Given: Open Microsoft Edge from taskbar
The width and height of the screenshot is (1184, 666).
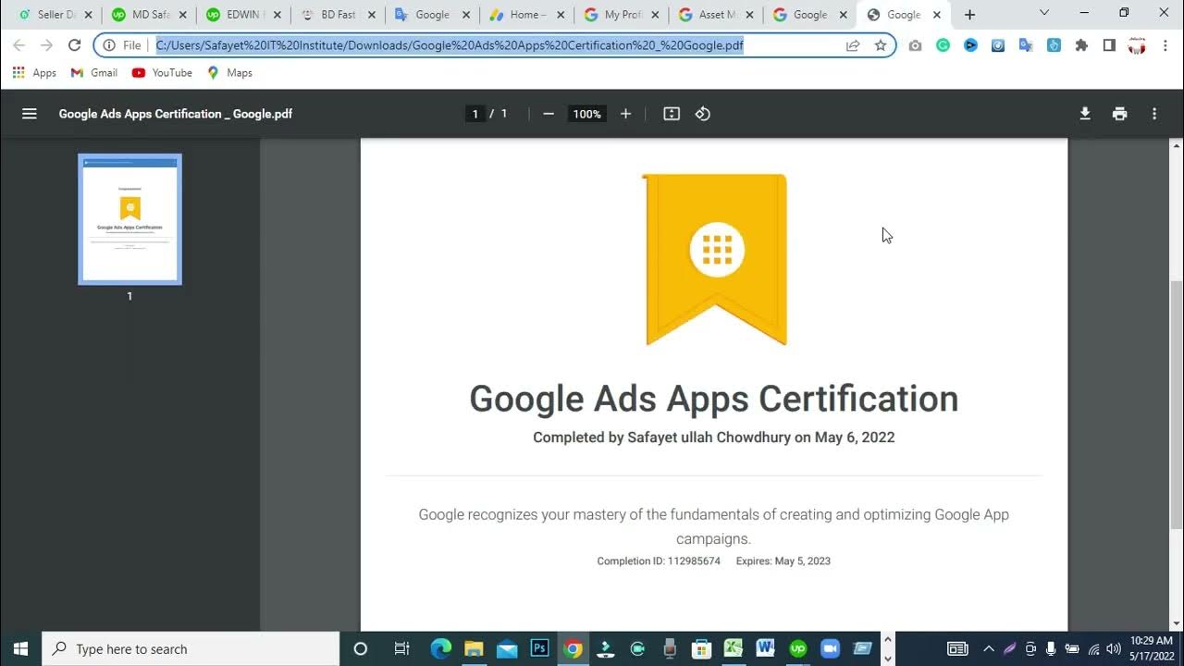Looking at the screenshot, I should (440, 648).
